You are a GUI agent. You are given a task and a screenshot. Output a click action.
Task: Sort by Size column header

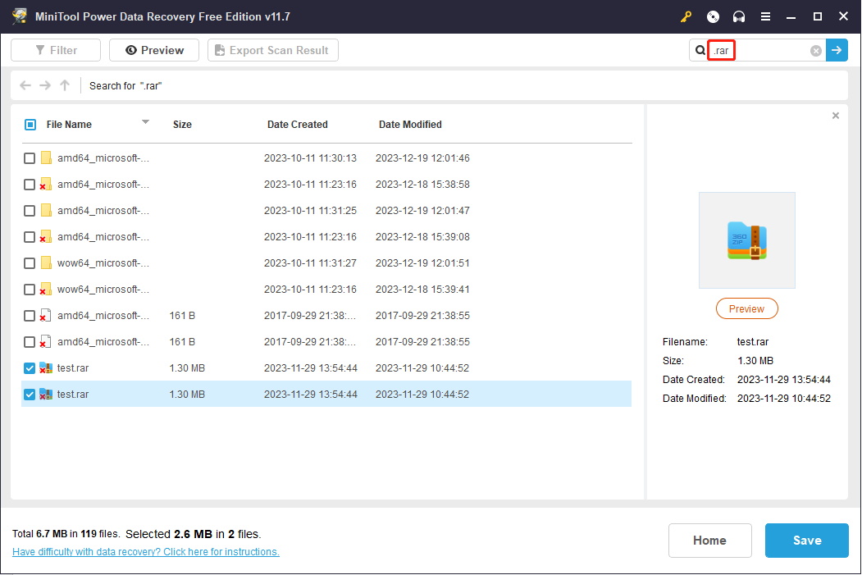coord(182,125)
